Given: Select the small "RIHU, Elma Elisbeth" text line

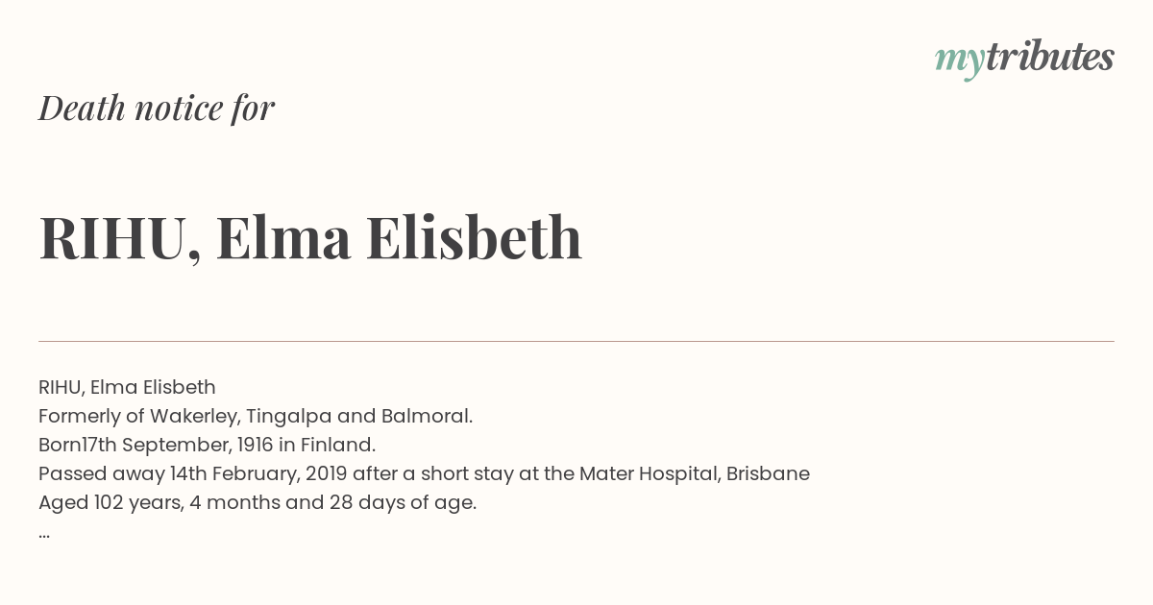Looking at the screenshot, I should (127, 387).
